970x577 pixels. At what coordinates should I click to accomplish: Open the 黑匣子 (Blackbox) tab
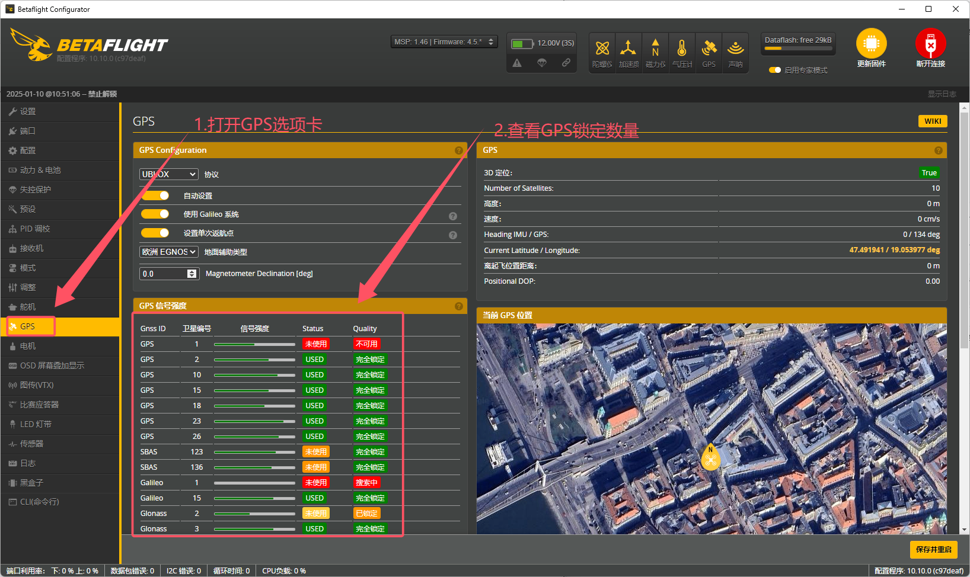pos(60,483)
